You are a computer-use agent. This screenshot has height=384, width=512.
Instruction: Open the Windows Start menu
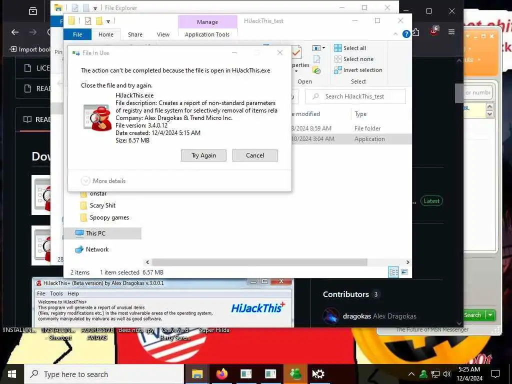click(12, 374)
